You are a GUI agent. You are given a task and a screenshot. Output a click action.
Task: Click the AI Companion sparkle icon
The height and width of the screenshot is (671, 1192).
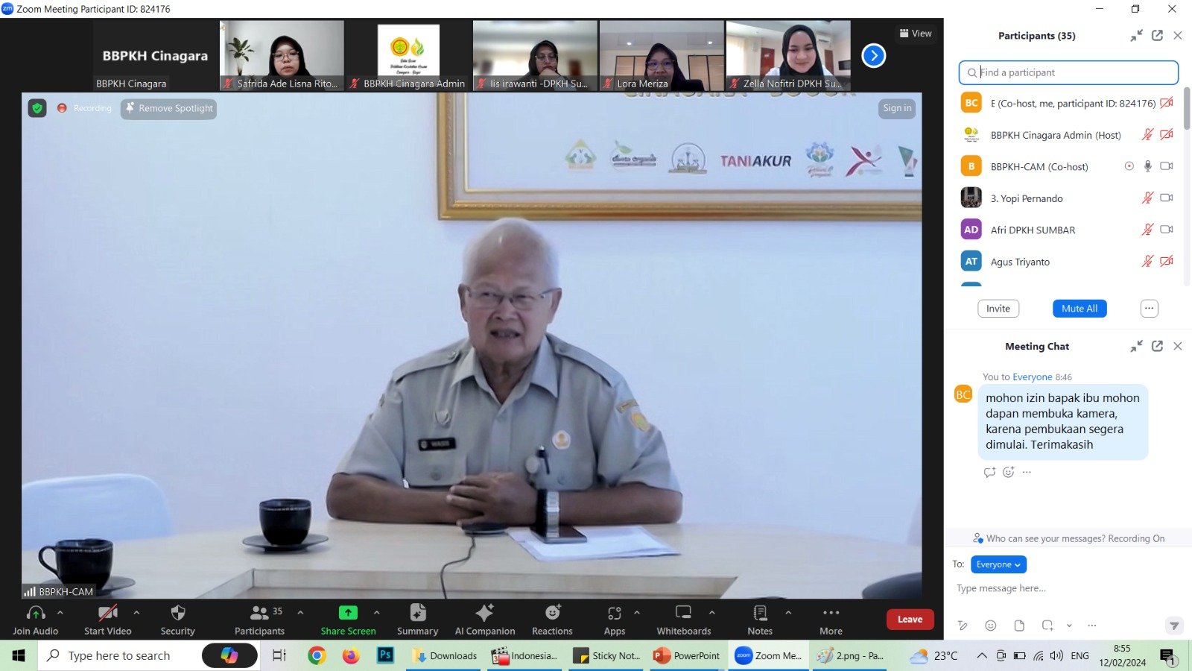pyautogui.click(x=485, y=613)
